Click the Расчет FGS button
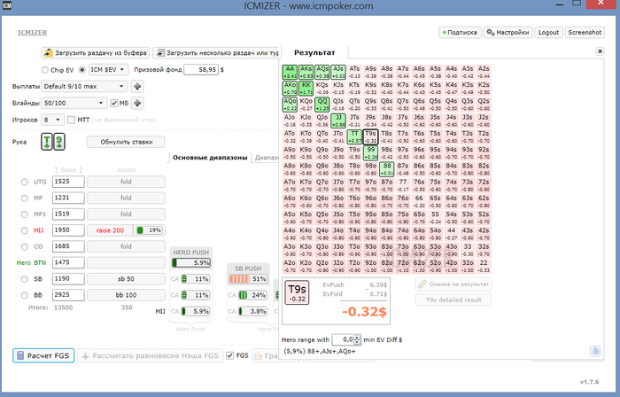Viewport: 620px width, 397px height. [x=43, y=355]
